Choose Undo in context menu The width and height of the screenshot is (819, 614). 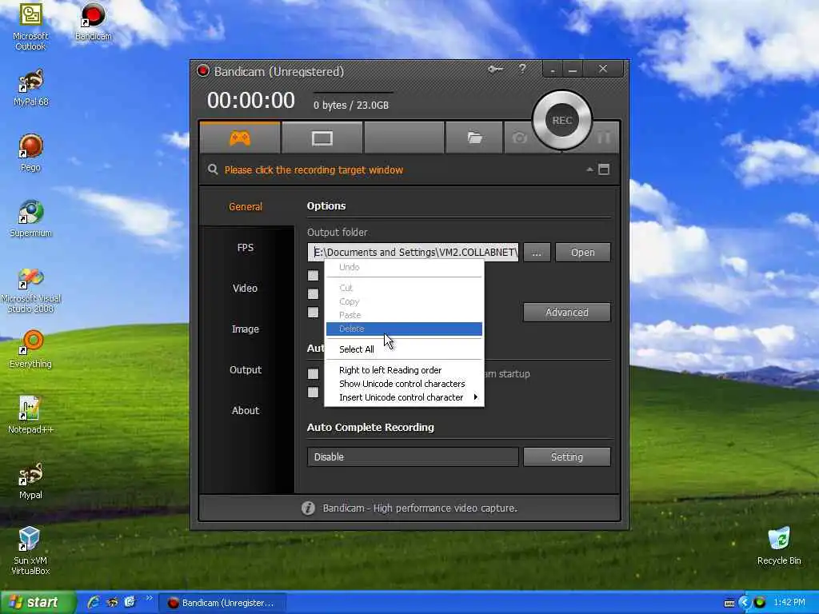click(404, 267)
